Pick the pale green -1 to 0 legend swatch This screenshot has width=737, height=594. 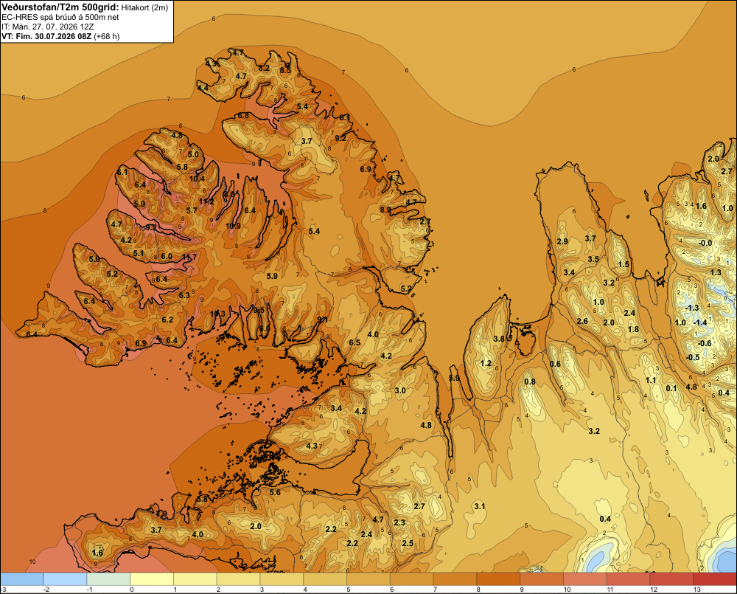click(x=108, y=579)
